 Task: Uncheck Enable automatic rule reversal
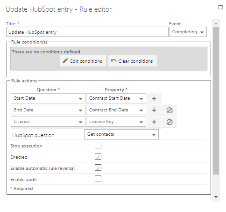tap(98, 168)
